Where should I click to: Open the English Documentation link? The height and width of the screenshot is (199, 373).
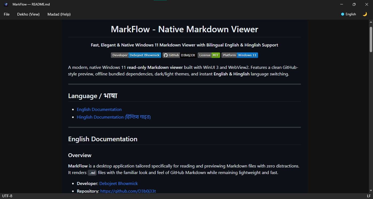(99, 109)
